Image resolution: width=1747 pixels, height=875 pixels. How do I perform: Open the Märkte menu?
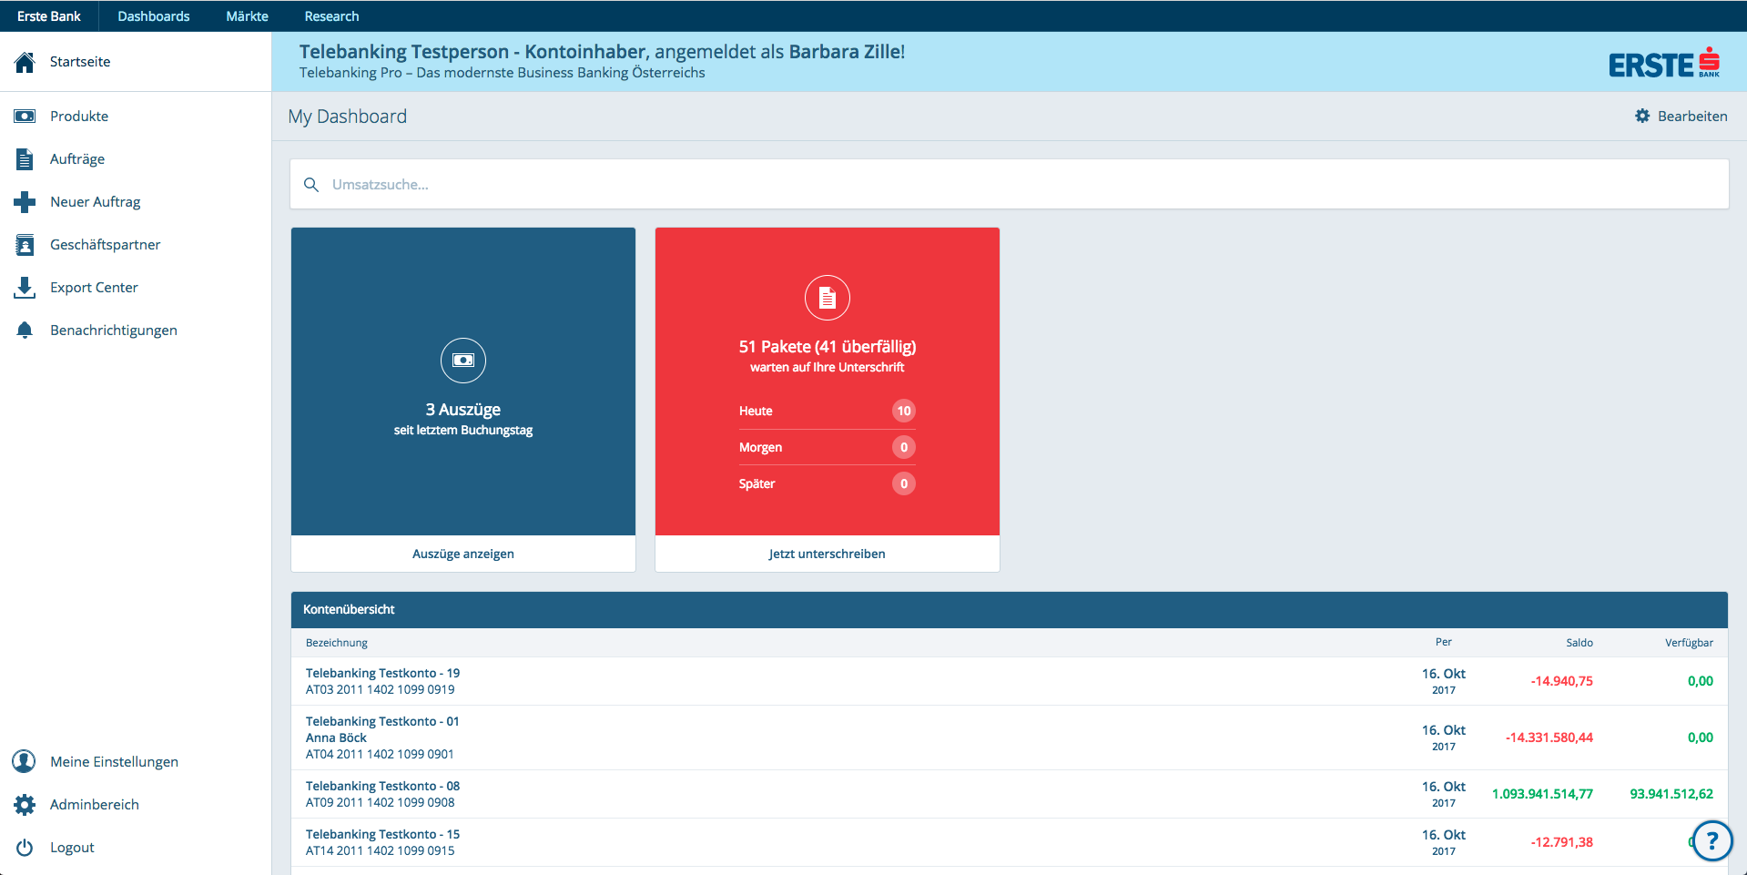[248, 16]
